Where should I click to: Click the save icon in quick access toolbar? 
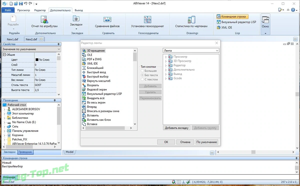click(21, 4)
